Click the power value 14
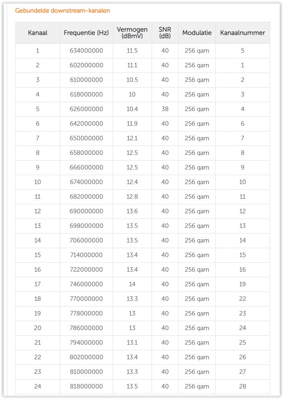 point(132,284)
